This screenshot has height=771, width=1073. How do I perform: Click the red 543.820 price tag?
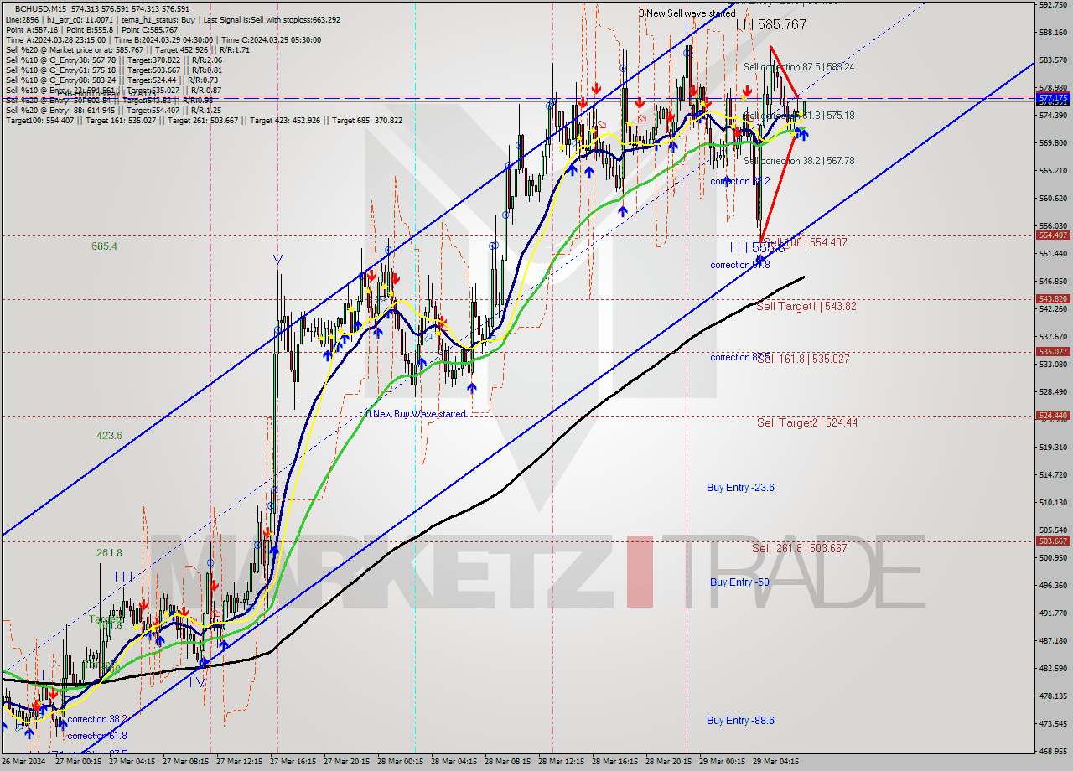click(x=1053, y=299)
